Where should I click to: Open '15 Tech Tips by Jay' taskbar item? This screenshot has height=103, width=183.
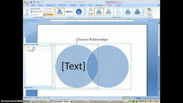pyautogui.click(x=40, y=101)
